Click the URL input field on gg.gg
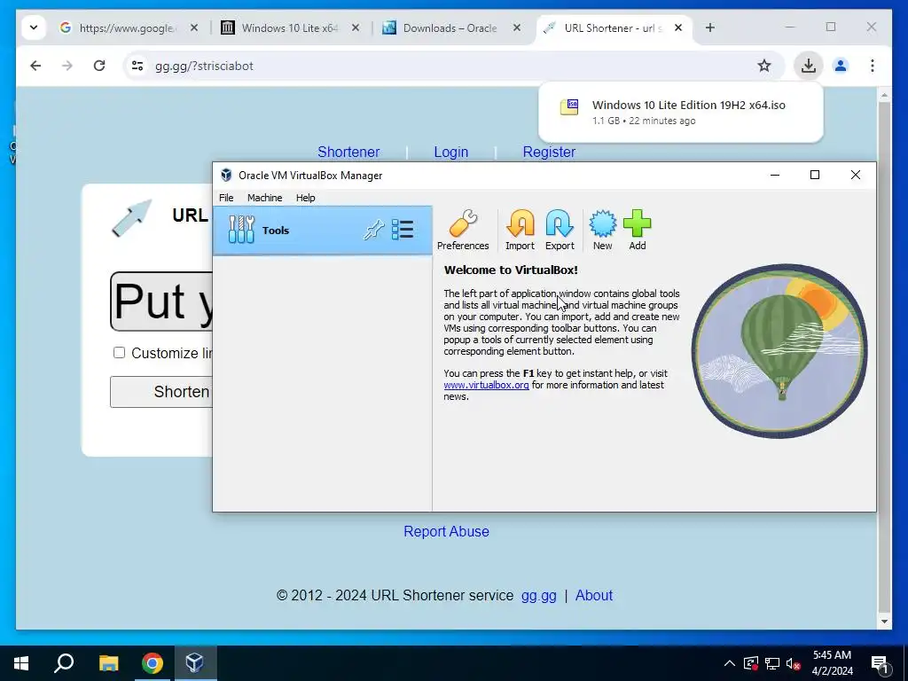The image size is (908, 681). pyautogui.click(x=161, y=301)
